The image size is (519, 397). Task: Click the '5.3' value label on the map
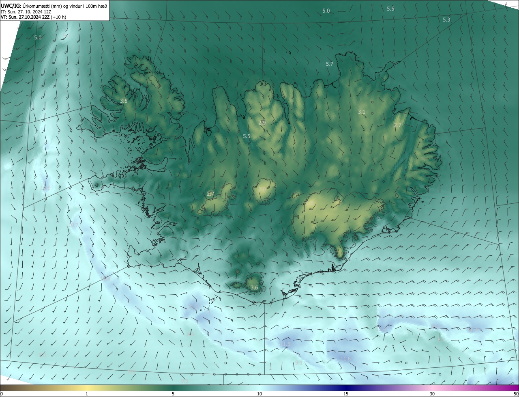click(x=446, y=19)
